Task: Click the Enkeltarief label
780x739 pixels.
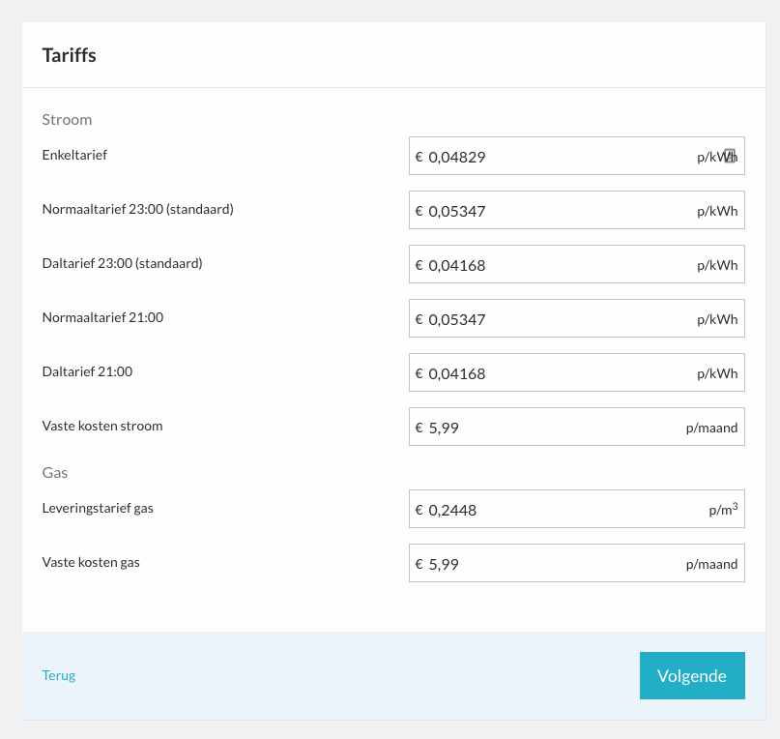Action: tap(74, 155)
